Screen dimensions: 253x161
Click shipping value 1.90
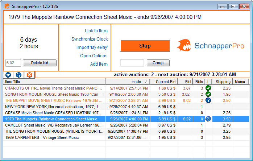tap(227, 94)
